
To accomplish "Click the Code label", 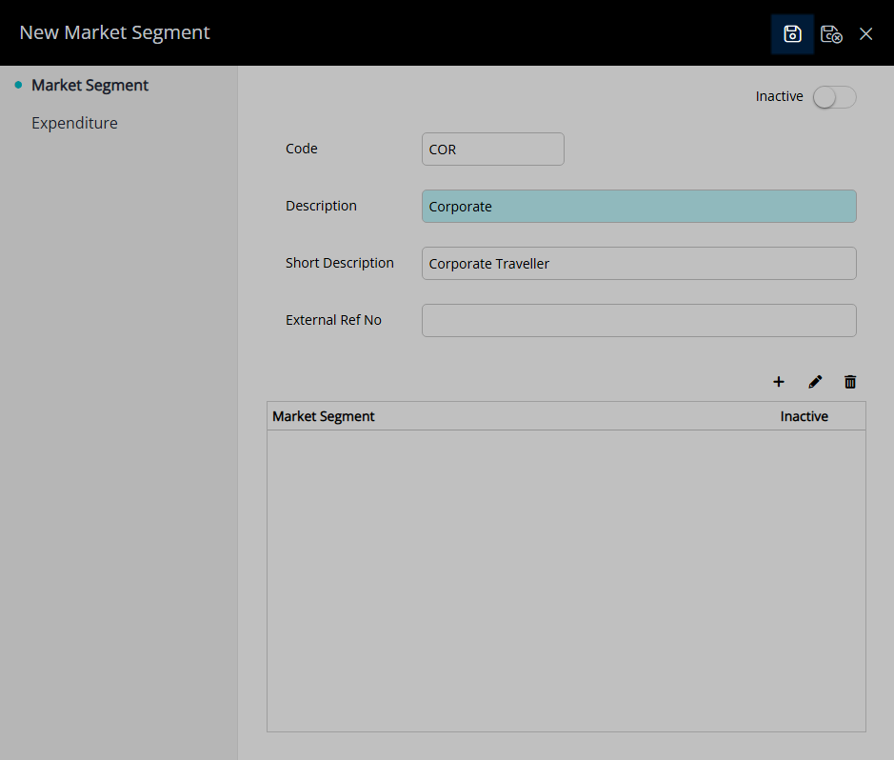I will click(x=302, y=149).
